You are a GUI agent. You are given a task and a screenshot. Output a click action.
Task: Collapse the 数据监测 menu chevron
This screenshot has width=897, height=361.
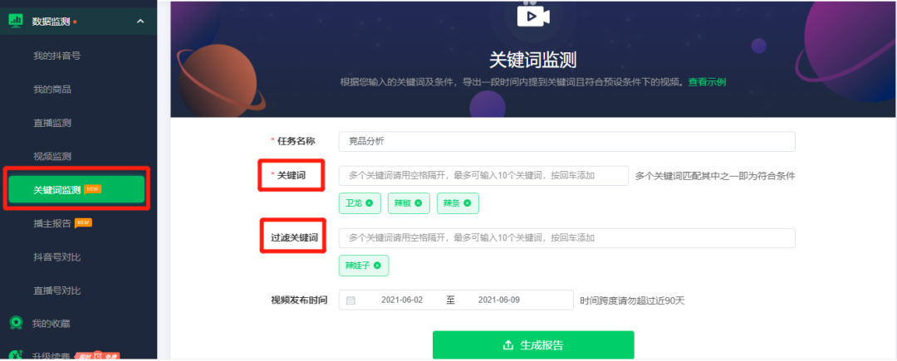[x=140, y=22]
